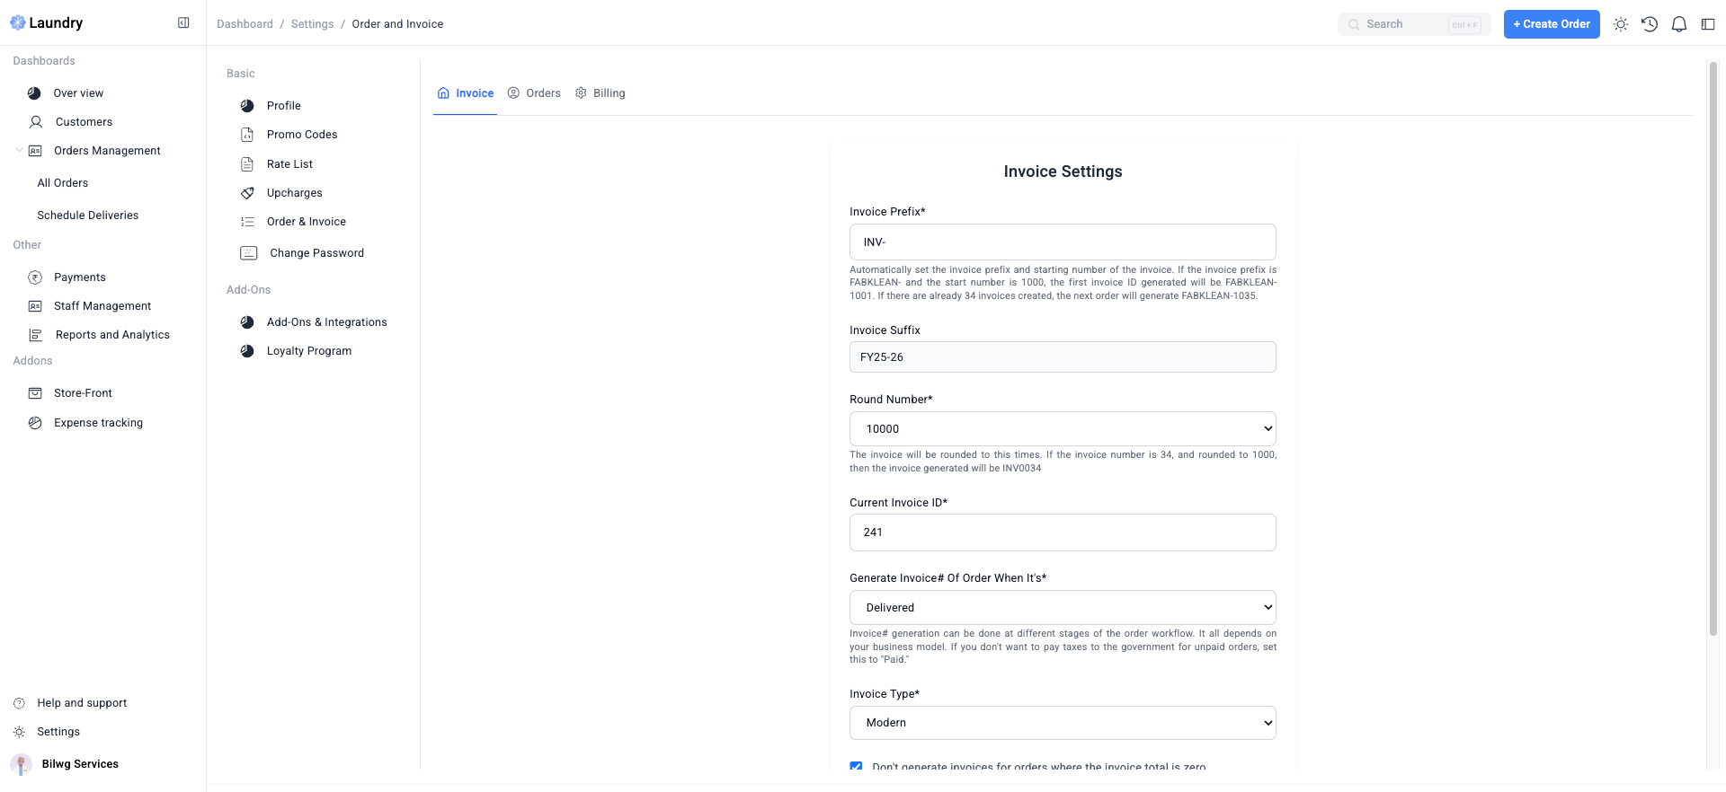Toggle zero-total invoices checkbox
The width and height of the screenshot is (1726, 792).
[856, 766]
